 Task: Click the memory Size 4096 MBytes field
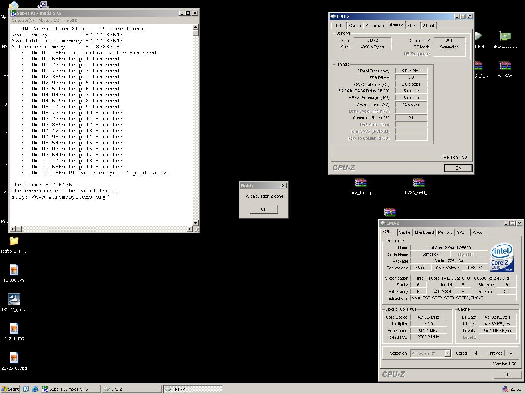click(372, 47)
